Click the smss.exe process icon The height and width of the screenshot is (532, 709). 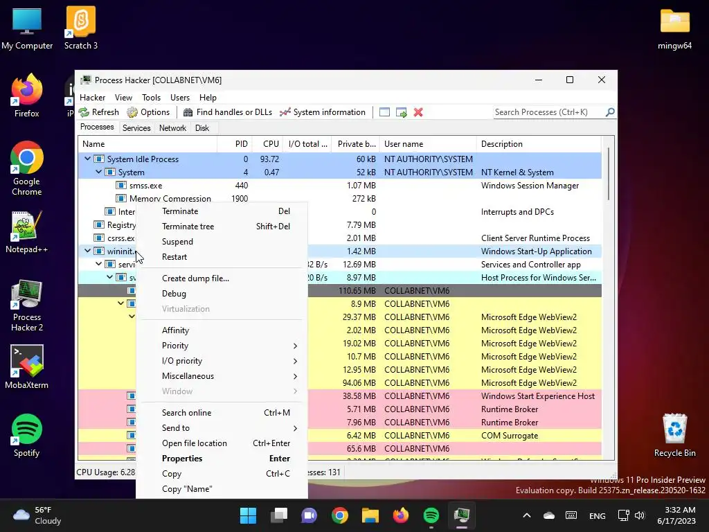pyautogui.click(x=120, y=186)
